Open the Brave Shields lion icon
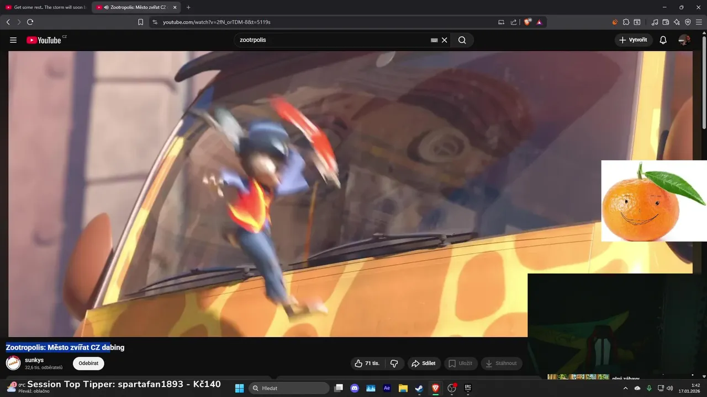Image resolution: width=707 pixels, height=397 pixels. coord(527,22)
